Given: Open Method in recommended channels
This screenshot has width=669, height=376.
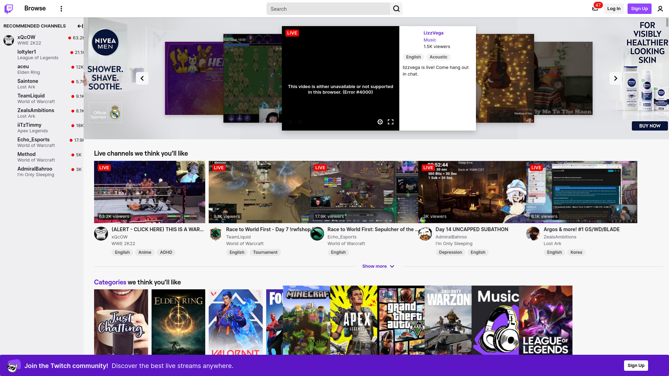Looking at the screenshot, I should (x=42, y=157).
